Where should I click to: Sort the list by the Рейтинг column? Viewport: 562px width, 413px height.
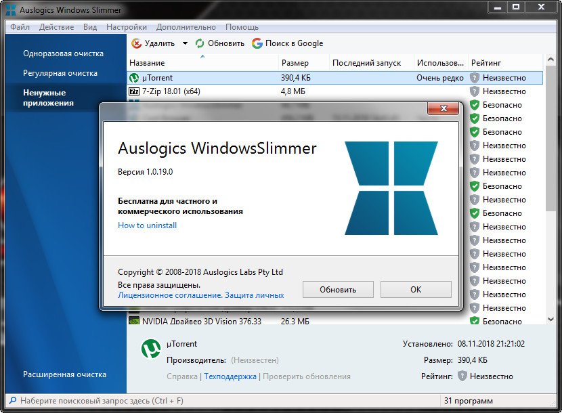click(x=506, y=63)
